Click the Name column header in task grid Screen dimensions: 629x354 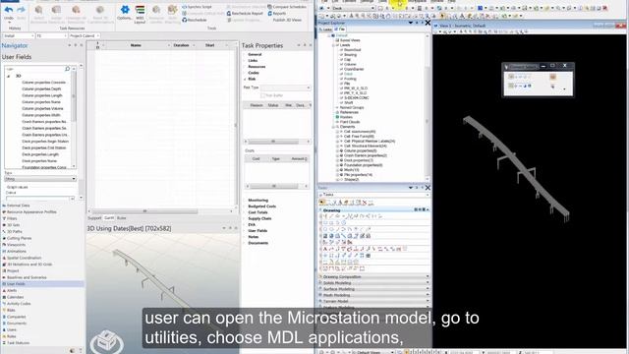(x=136, y=45)
